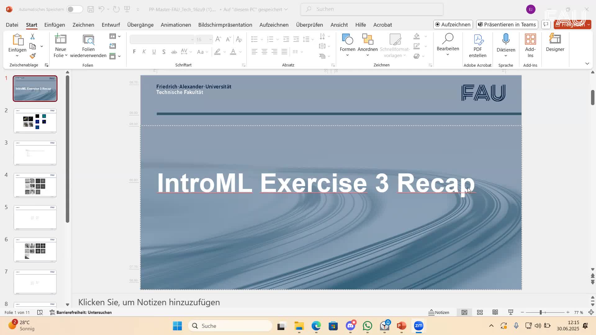
Task: Click the Cut scissors icon
Action: pos(33,37)
